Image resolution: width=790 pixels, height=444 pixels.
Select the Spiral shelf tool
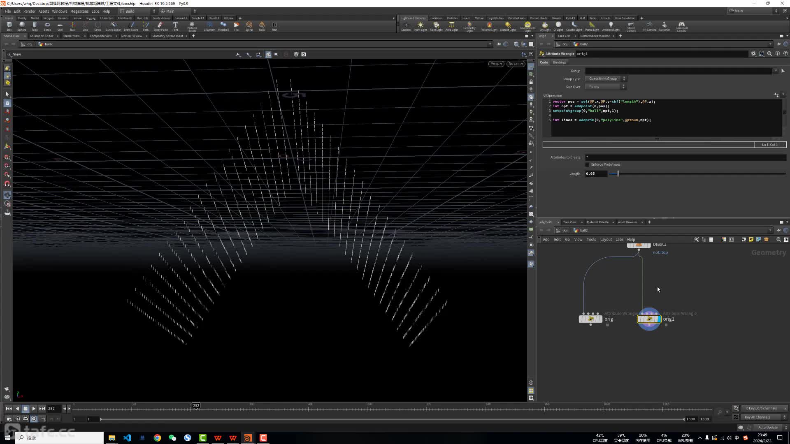[249, 26]
